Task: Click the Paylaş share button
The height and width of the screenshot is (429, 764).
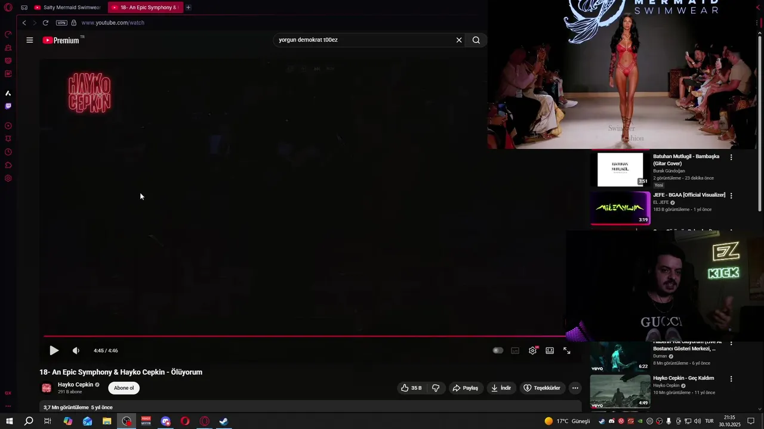Action: click(x=465, y=388)
